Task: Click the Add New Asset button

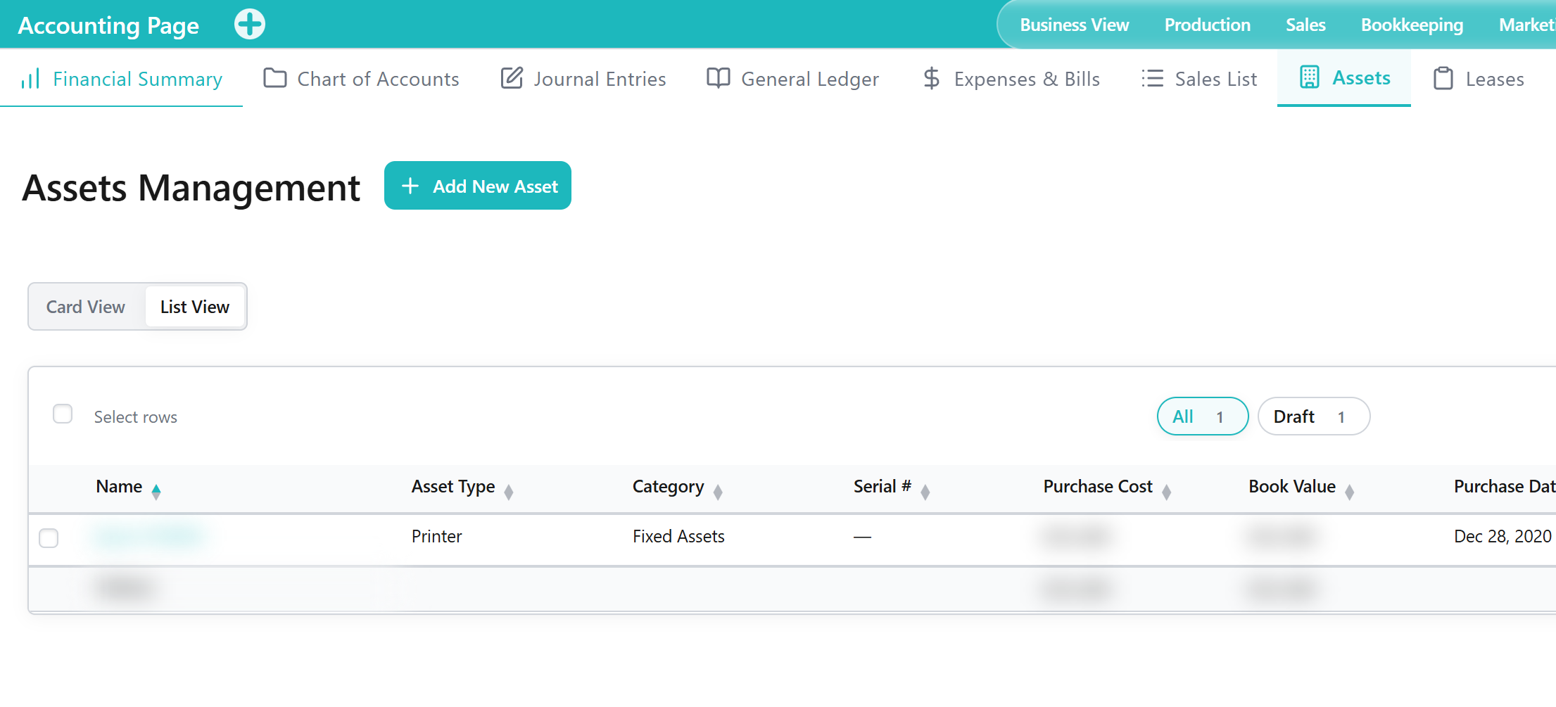Action: 478,186
